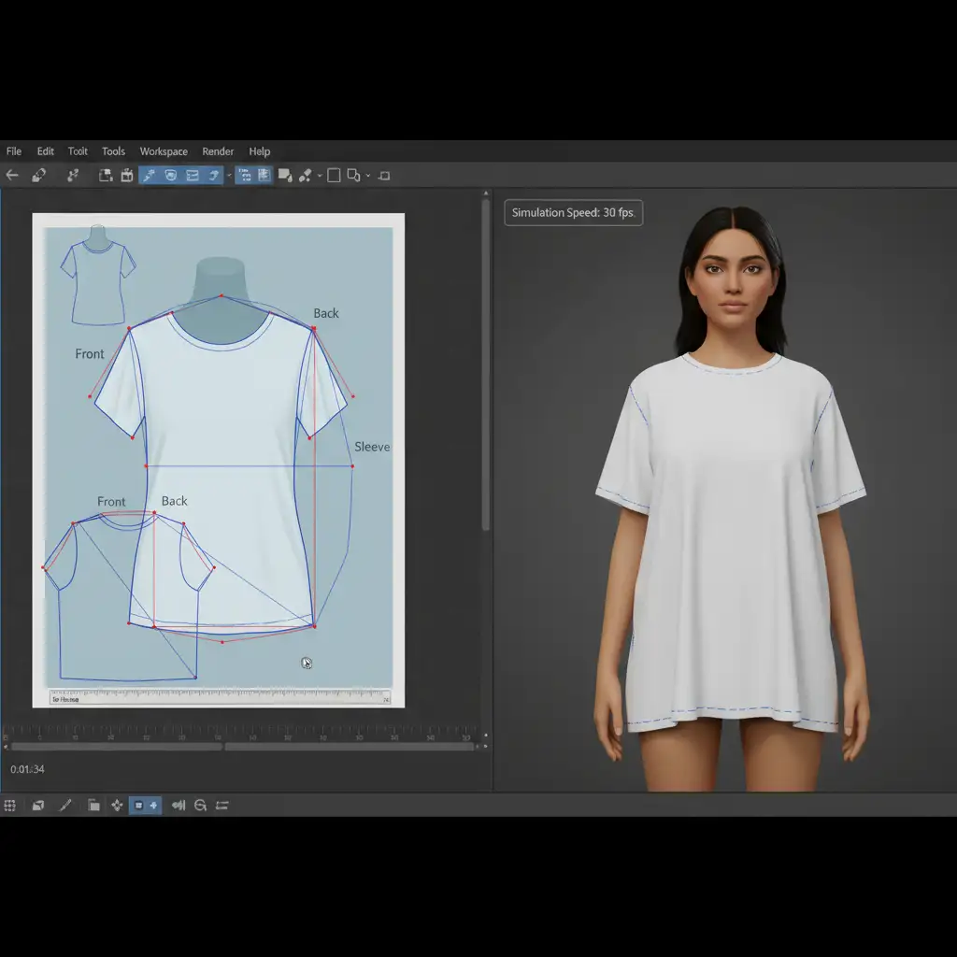Select the empty square shape tool icon
The height and width of the screenshot is (957, 957).
pos(333,175)
